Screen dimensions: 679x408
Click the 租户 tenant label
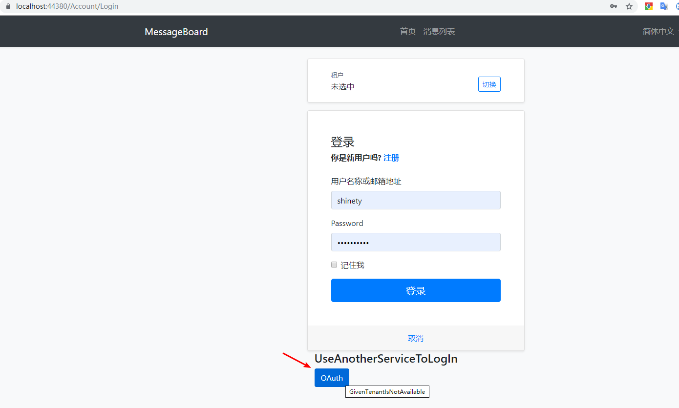click(337, 75)
